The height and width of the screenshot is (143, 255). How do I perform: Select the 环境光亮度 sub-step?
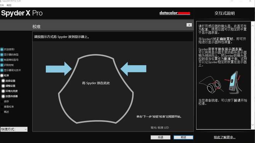tap(10, 91)
